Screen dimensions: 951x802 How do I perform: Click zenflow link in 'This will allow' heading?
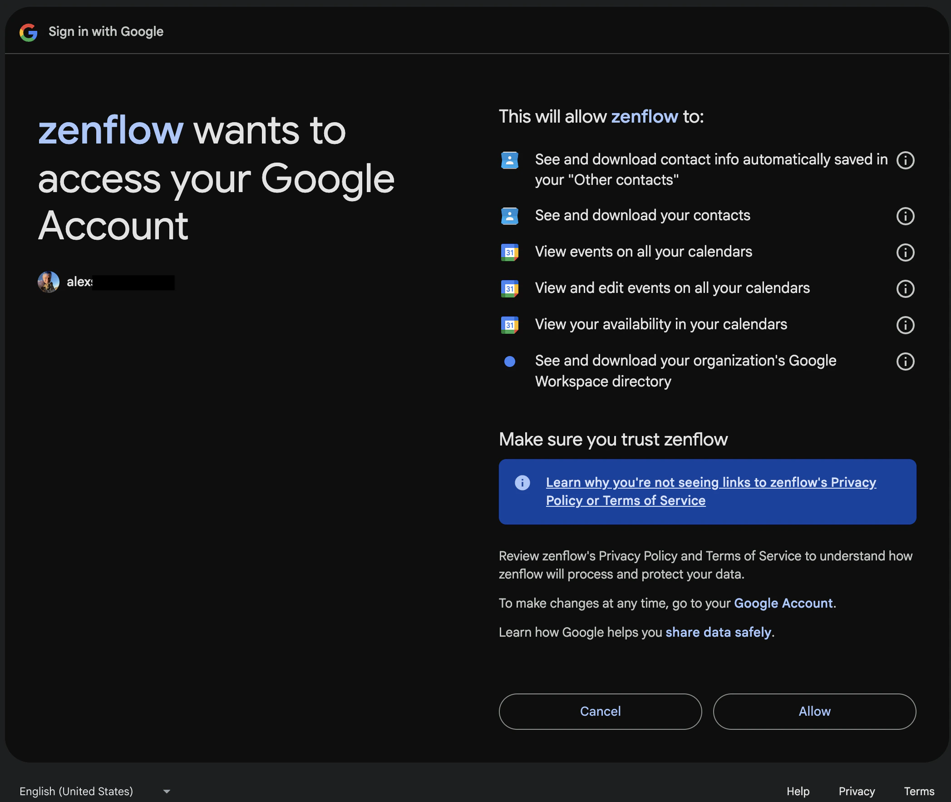644,117
